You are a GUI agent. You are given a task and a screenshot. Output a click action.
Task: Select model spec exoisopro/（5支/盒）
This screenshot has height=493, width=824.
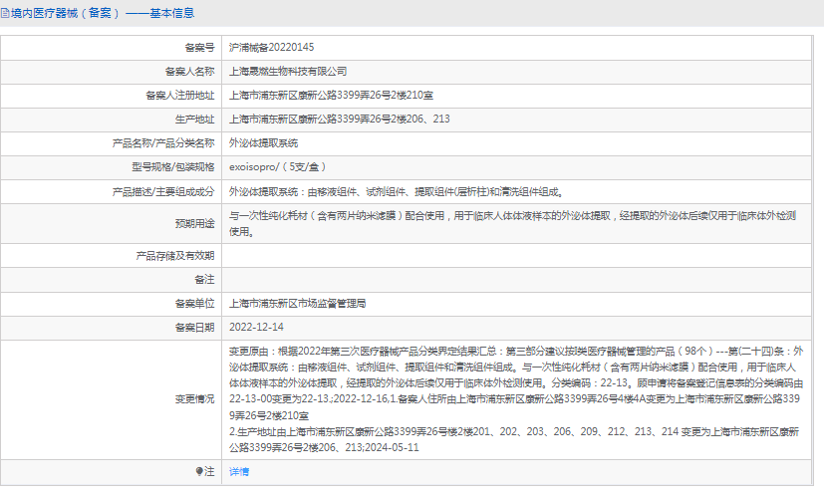click(278, 167)
